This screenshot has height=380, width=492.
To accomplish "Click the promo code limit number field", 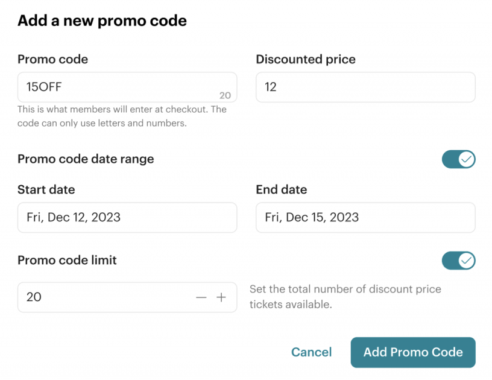I will (102, 297).
